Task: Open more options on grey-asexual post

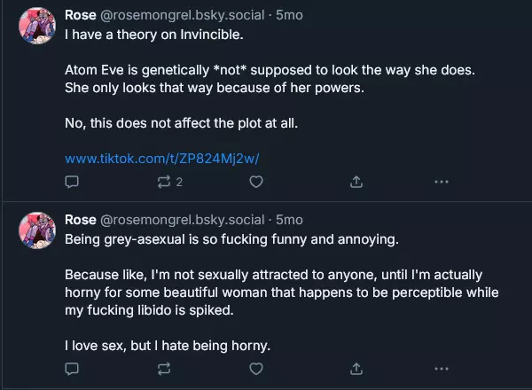Action: coord(442,368)
